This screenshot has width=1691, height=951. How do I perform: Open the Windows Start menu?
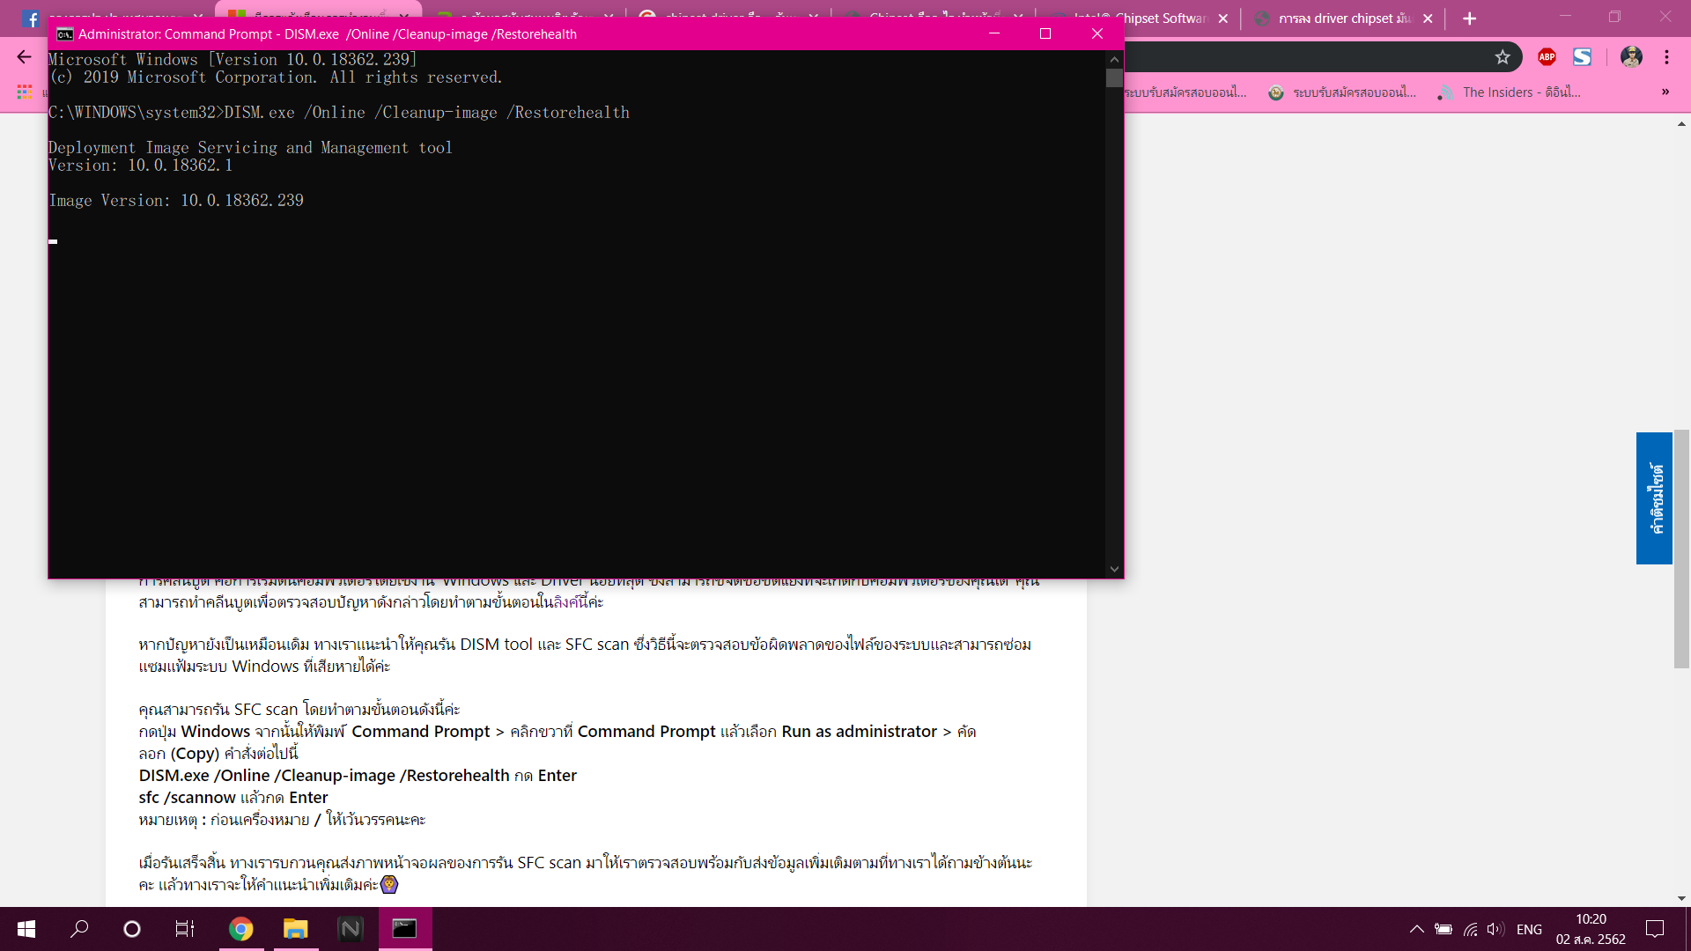pyautogui.click(x=26, y=929)
